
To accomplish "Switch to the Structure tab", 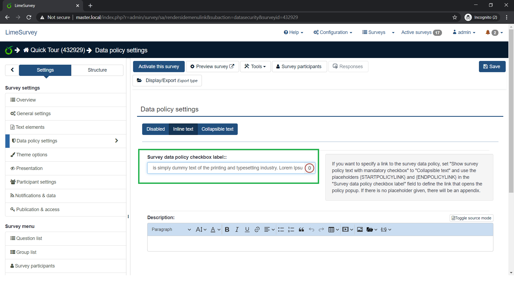I will pos(97,70).
